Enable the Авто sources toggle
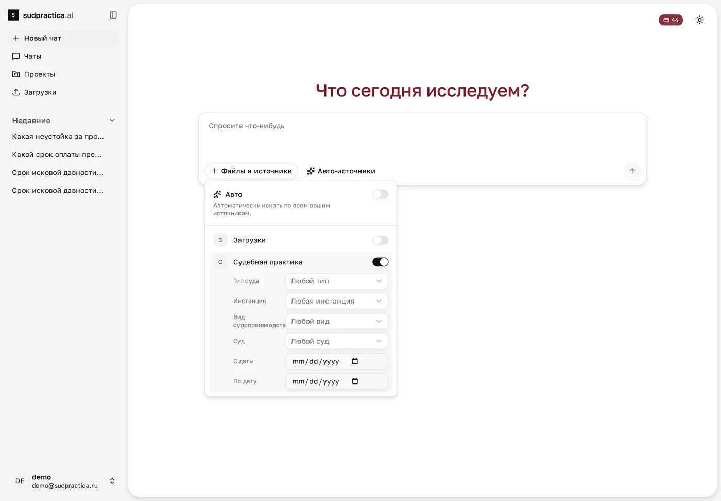 coord(381,194)
